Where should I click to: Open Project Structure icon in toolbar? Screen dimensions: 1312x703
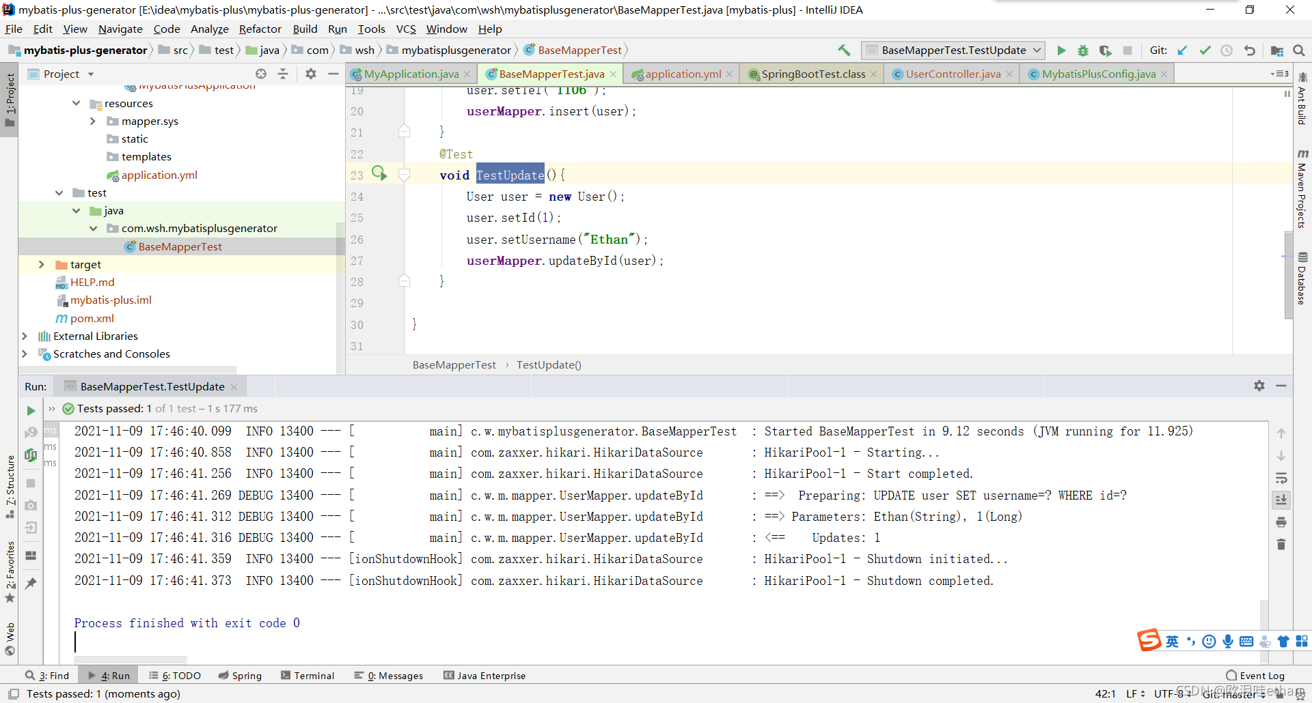point(1276,51)
